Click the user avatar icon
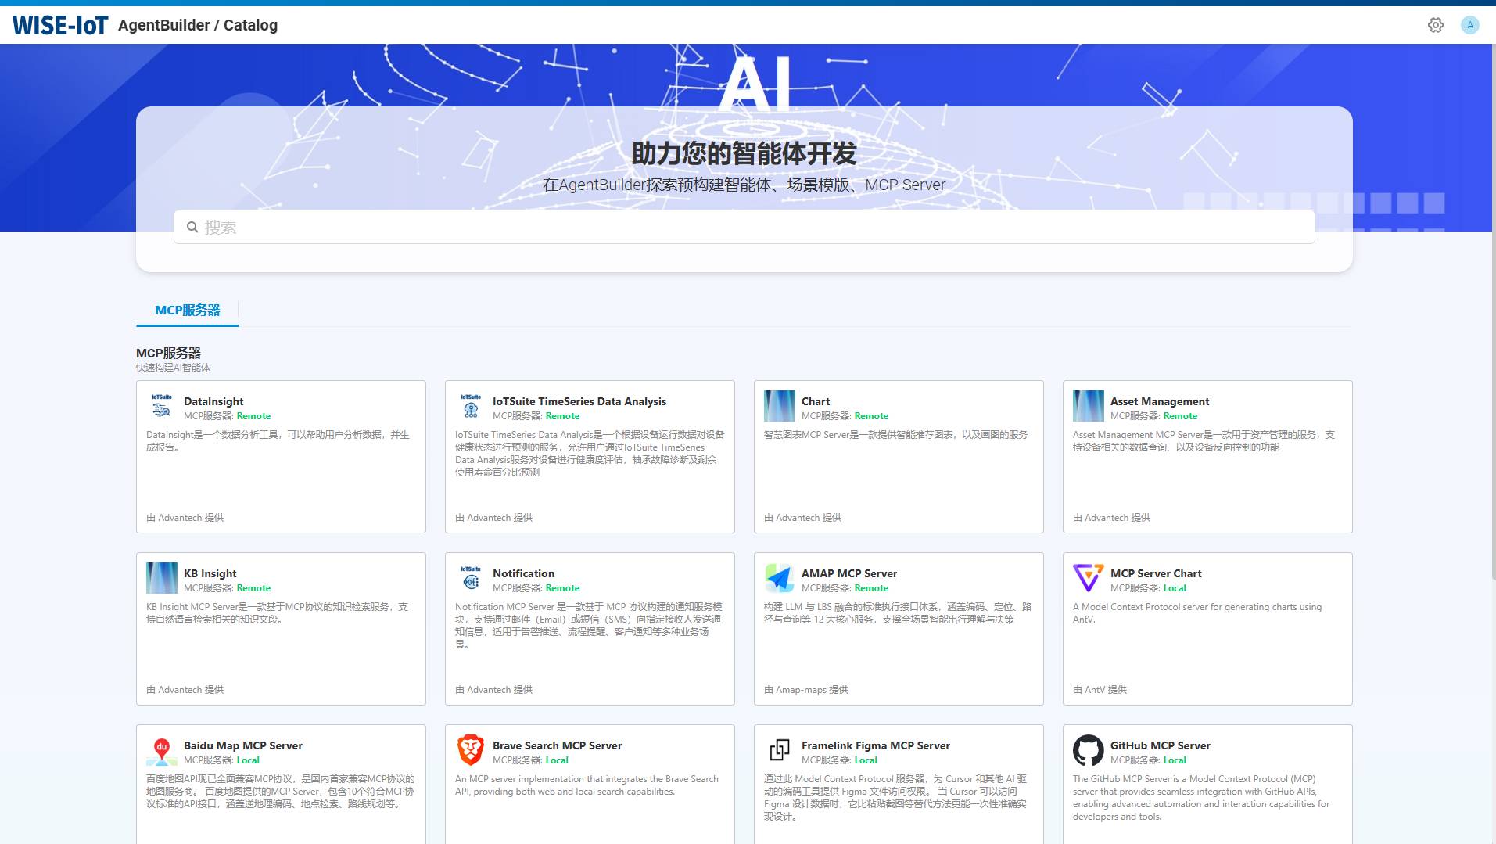This screenshot has width=1496, height=844. point(1469,25)
